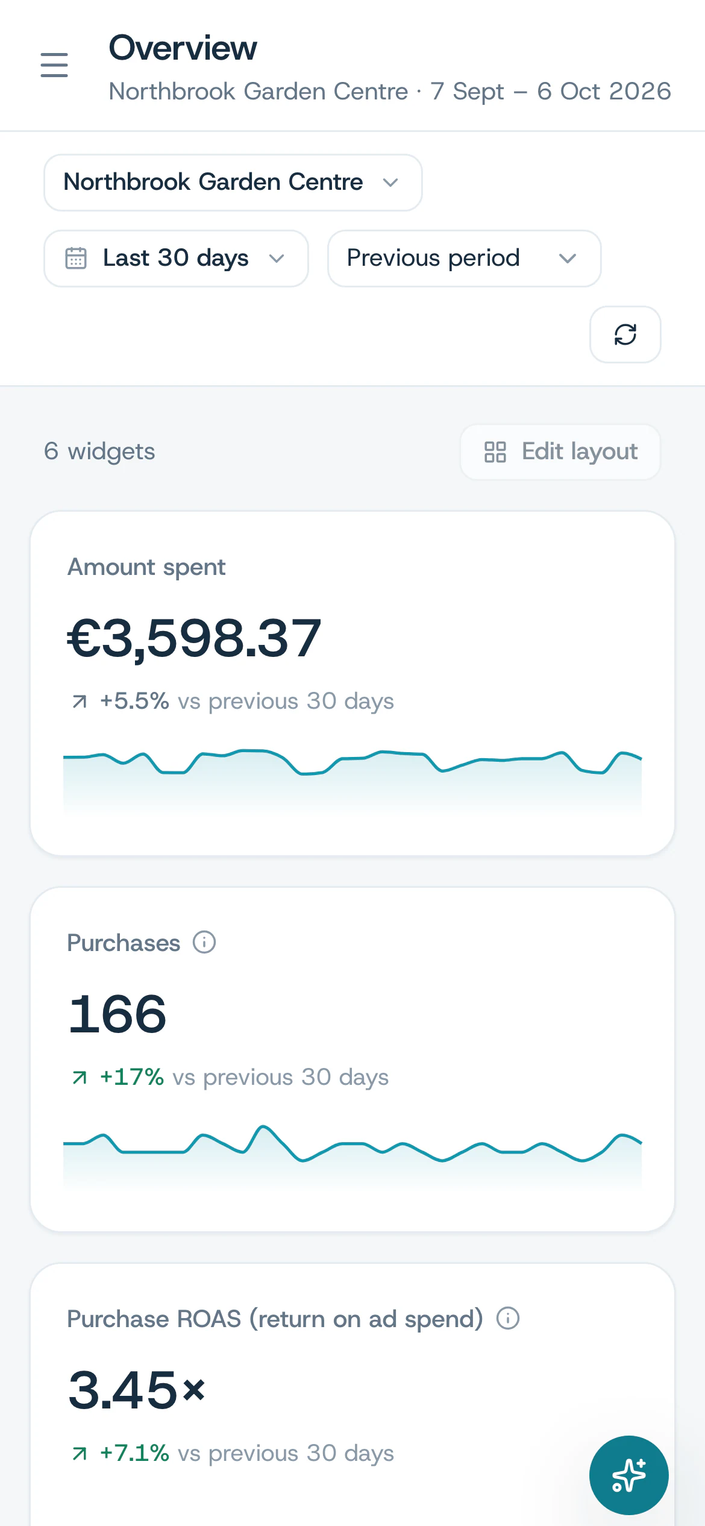Click the +7.1% vs previous 30 days text
705x1526 pixels.
tap(233, 1453)
